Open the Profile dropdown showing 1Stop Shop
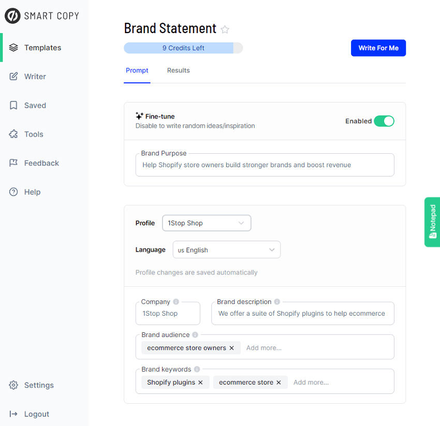This screenshot has width=440, height=426. click(207, 223)
